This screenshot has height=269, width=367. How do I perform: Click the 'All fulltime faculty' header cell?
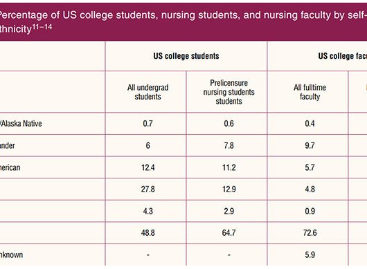[310, 92]
